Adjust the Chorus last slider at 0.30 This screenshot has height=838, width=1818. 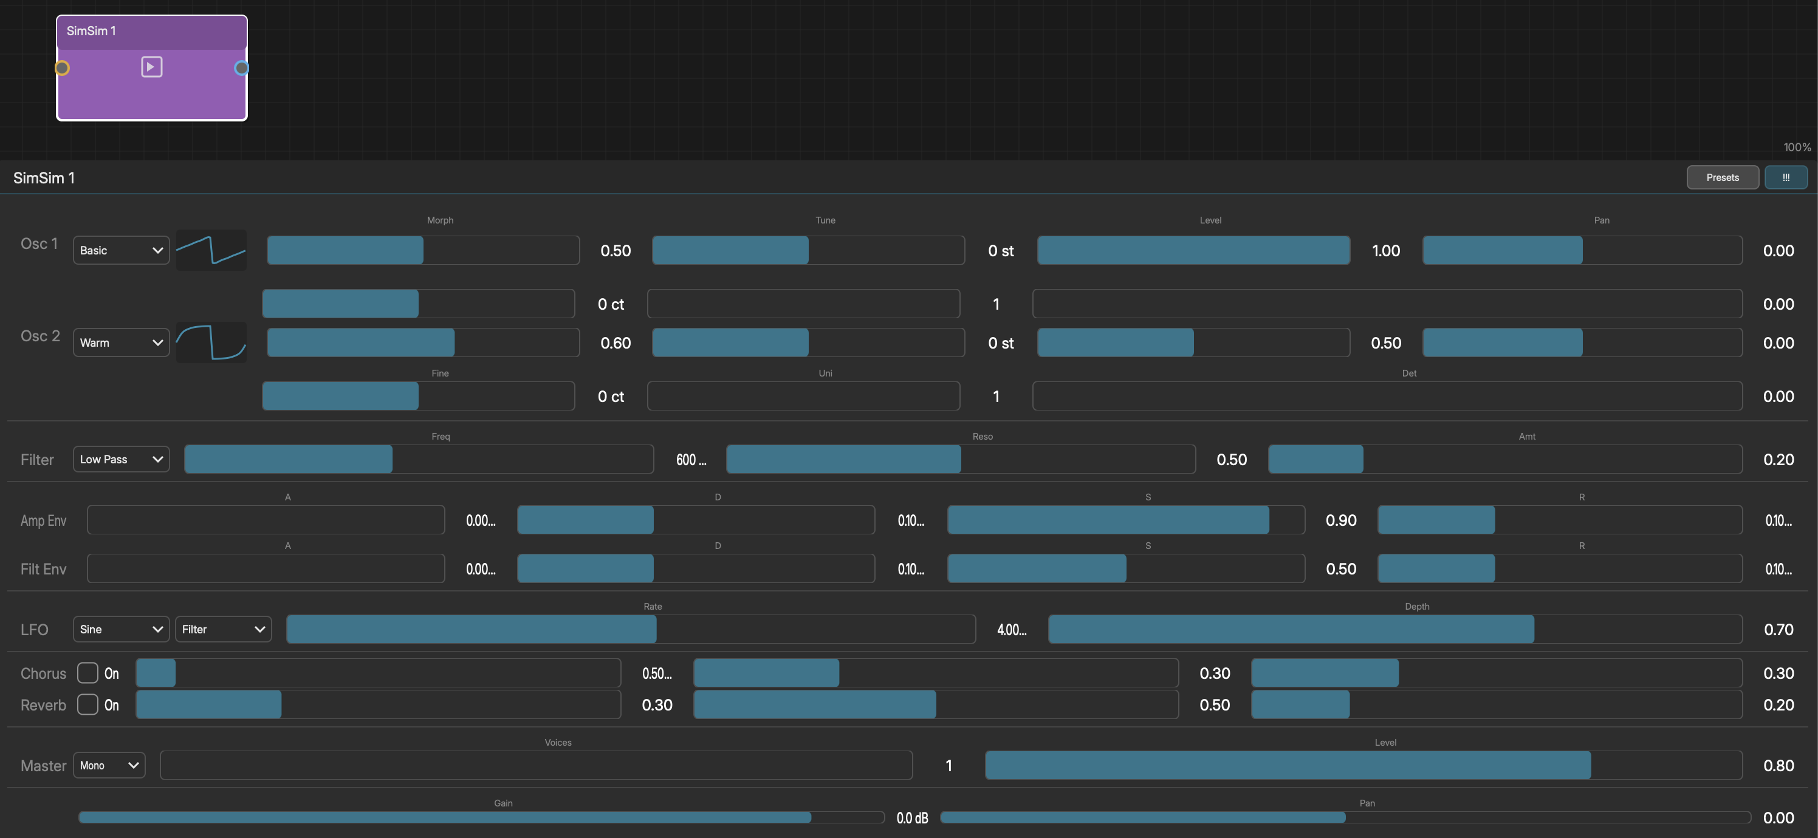1497,673
